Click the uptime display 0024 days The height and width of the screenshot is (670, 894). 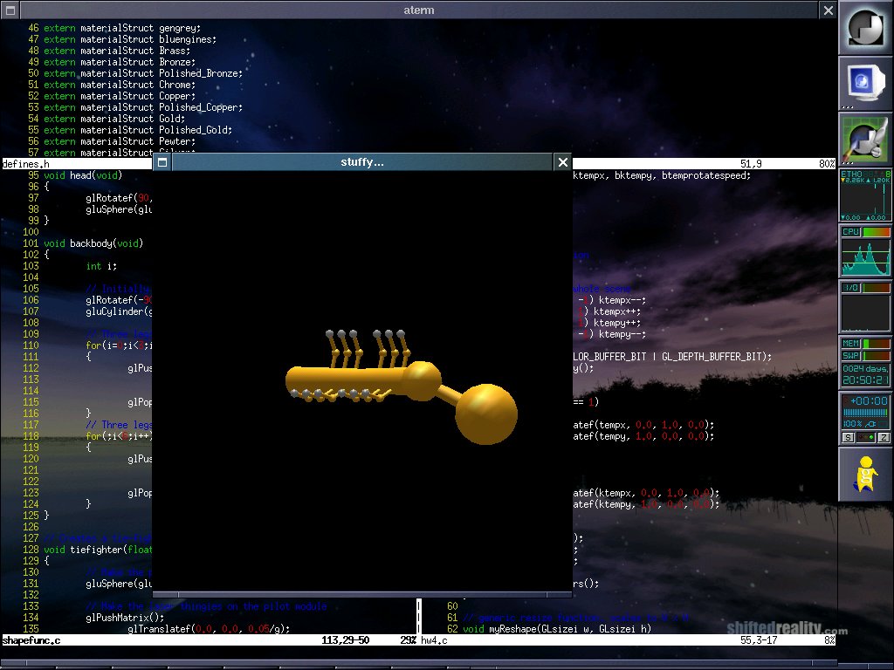coord(865,374)
